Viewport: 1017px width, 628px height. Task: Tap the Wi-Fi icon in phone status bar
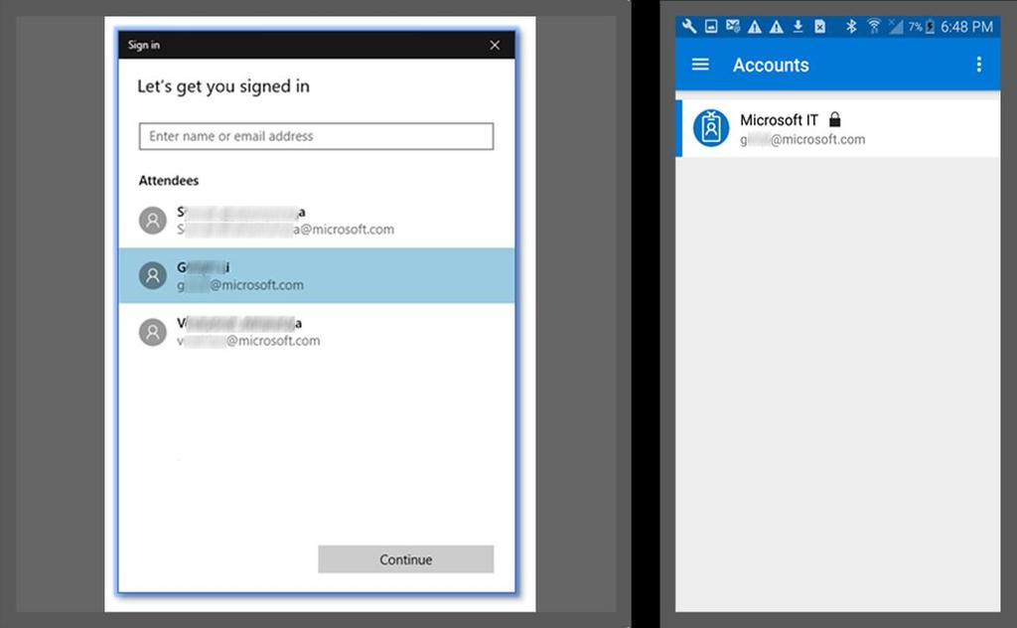[874, 26]
